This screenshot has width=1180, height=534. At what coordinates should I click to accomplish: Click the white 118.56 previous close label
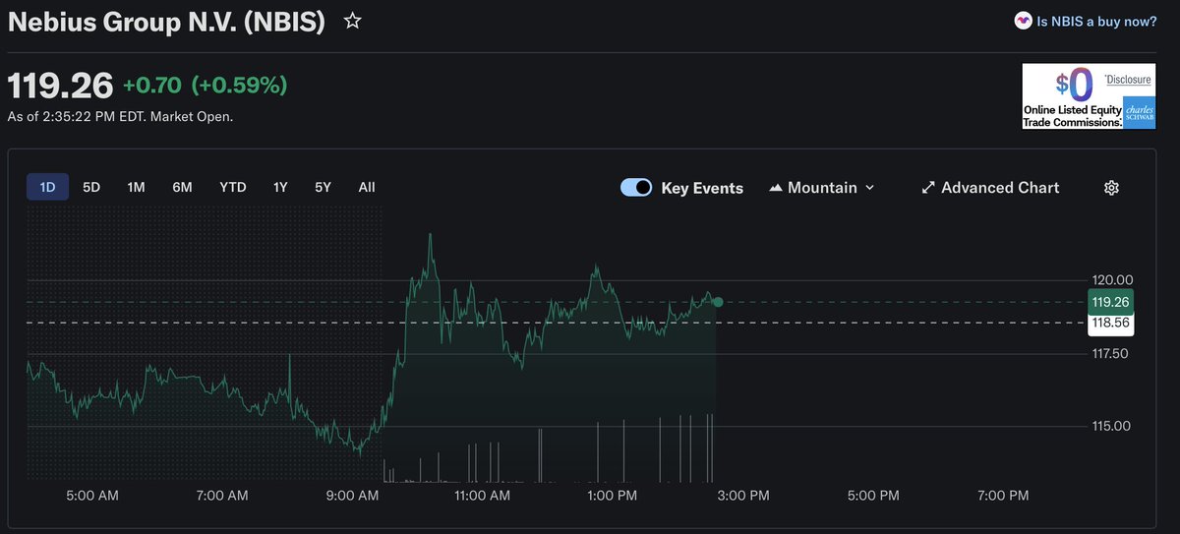tap(1111, 324)
